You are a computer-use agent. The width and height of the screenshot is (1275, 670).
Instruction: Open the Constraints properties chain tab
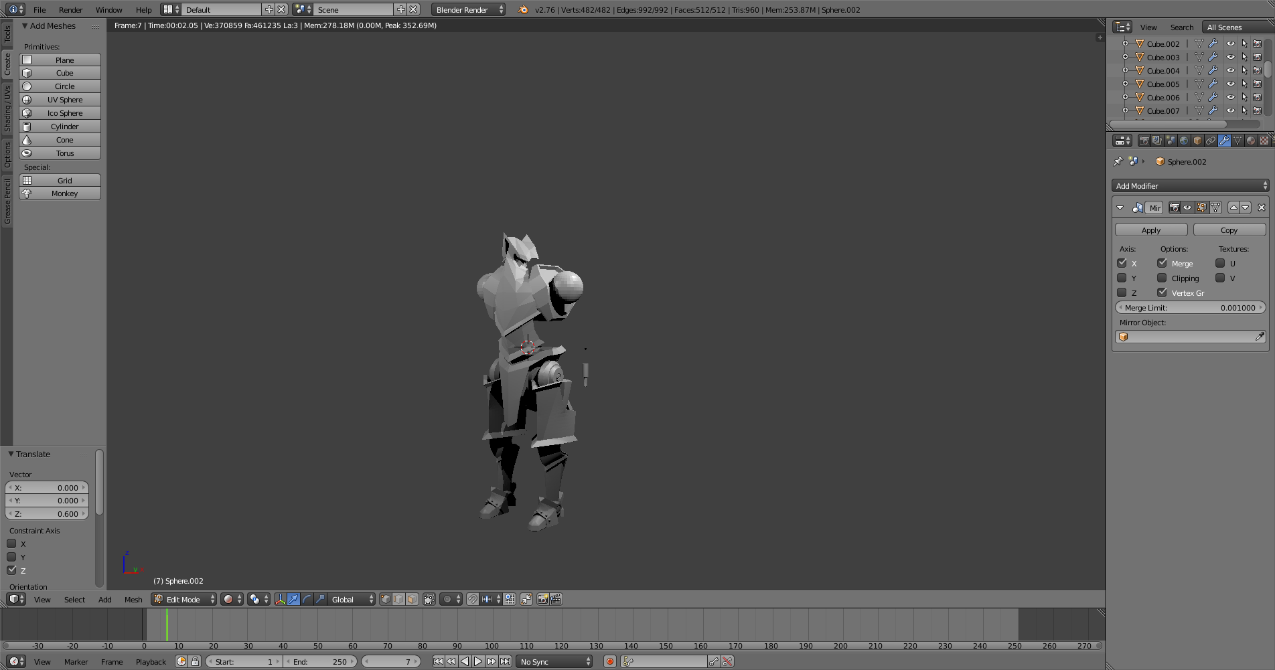[1211, 141]
